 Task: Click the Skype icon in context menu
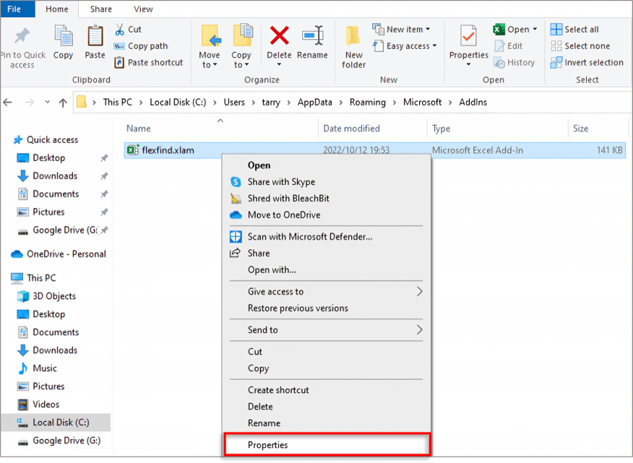236,181
